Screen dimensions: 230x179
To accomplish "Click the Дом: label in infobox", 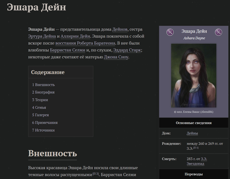I will 166,133.
